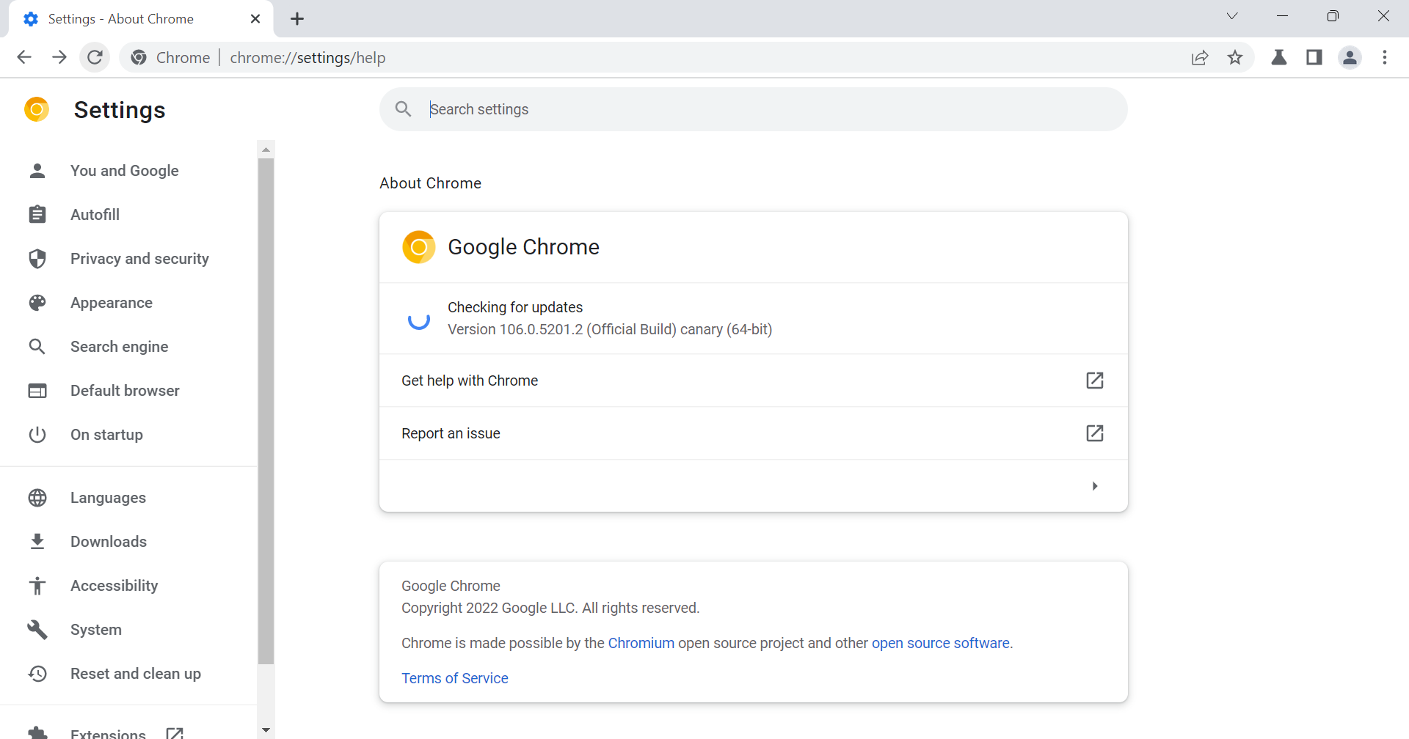Open Appearance settings
The height and width of the screenshot is (739, 1409).
point(112,303)
